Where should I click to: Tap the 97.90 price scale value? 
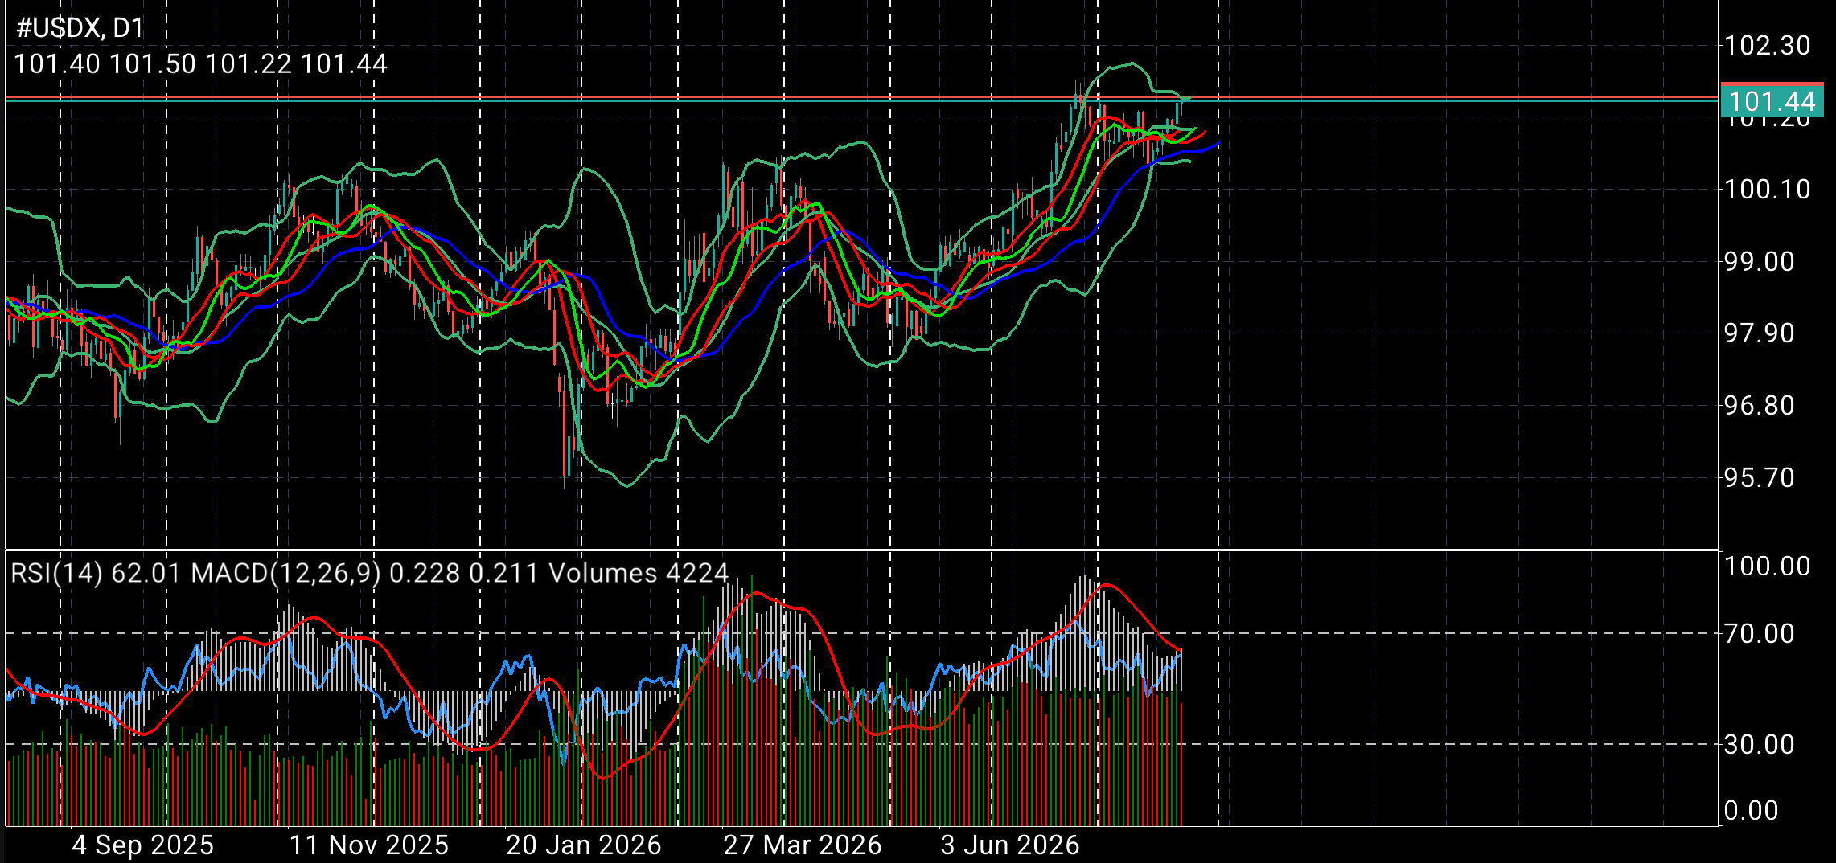[1759, 333]
